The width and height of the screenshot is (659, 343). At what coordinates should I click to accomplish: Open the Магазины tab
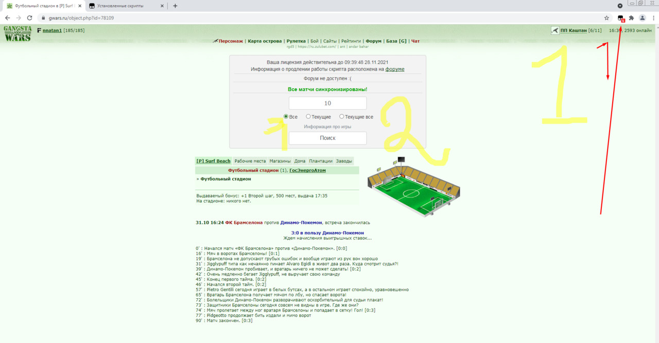coord(280,161)
